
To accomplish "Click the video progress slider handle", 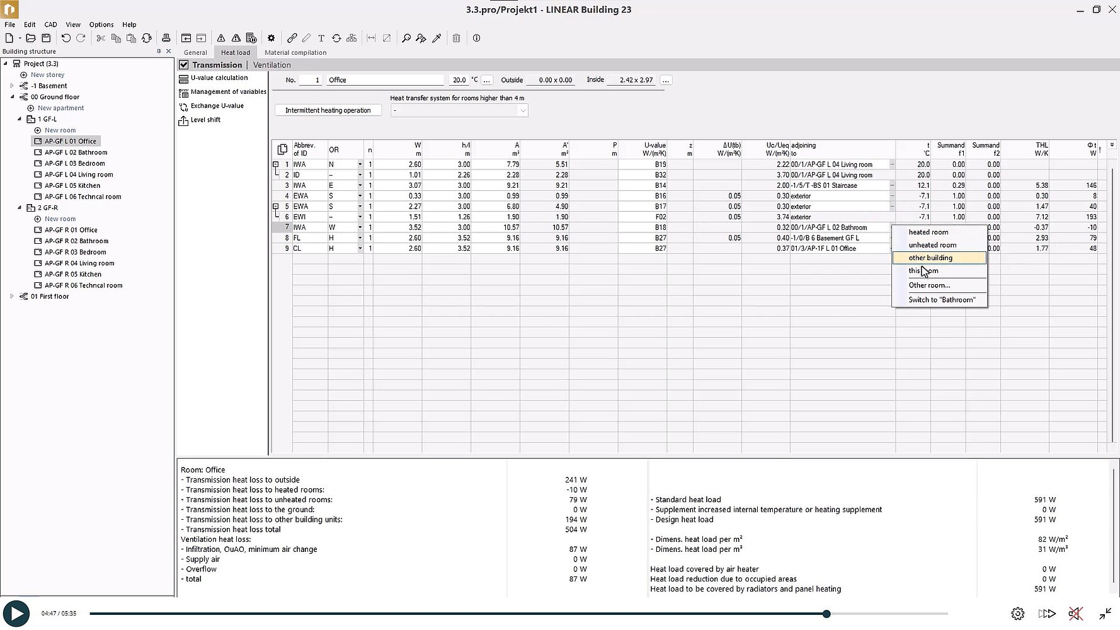I will coord(826,614).
